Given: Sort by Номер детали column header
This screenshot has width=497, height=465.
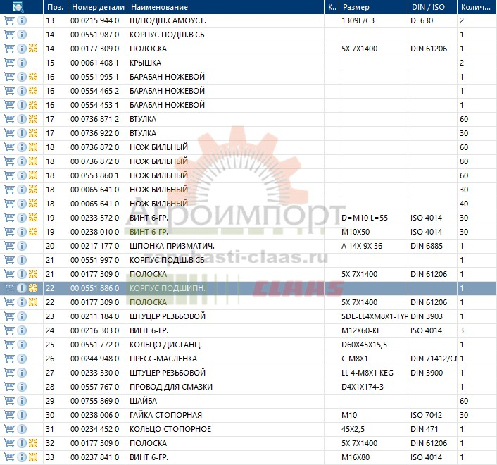Looking at the screenshot, I should (96, 7).
